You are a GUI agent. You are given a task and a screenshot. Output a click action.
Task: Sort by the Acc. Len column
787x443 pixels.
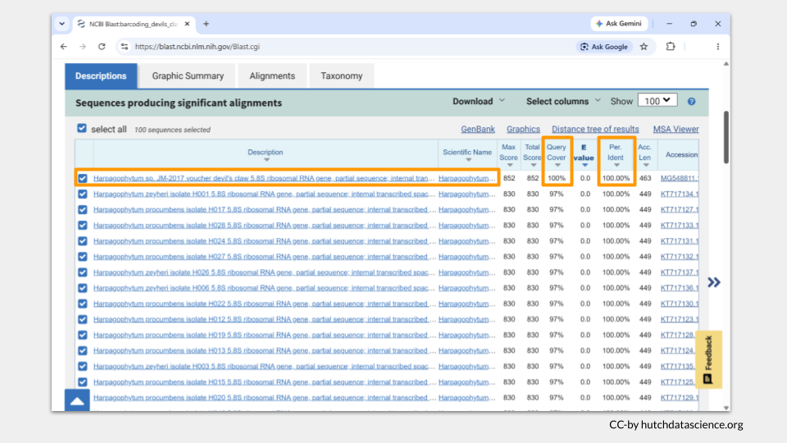coord(645,155)
